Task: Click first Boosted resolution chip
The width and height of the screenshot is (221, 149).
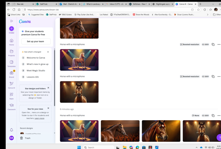Action: 190,44
